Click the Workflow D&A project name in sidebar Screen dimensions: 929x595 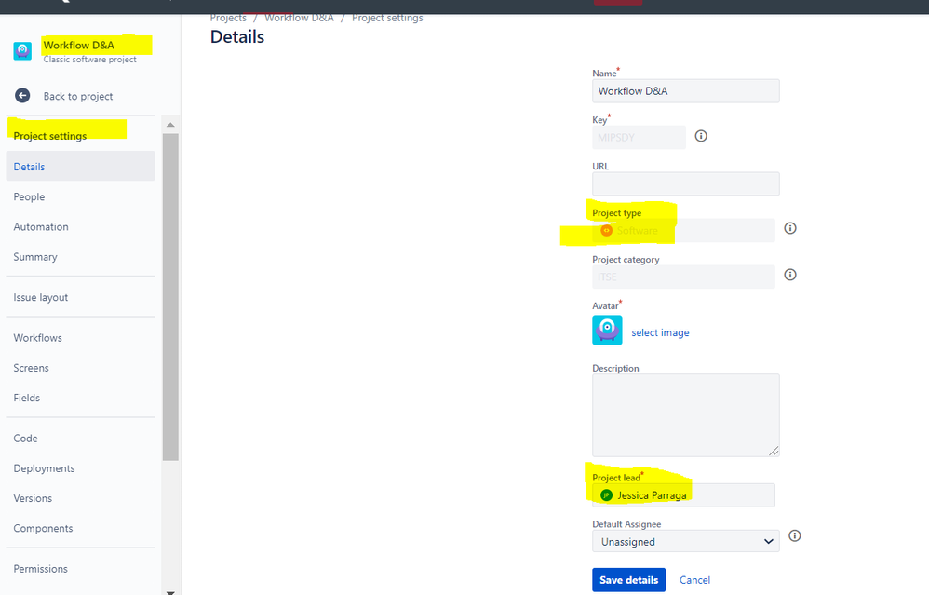pos(79,45)
